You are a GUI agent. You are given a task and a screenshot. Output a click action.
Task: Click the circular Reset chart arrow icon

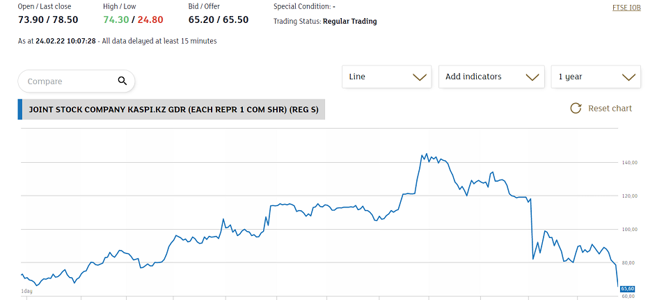pos(576,109)
